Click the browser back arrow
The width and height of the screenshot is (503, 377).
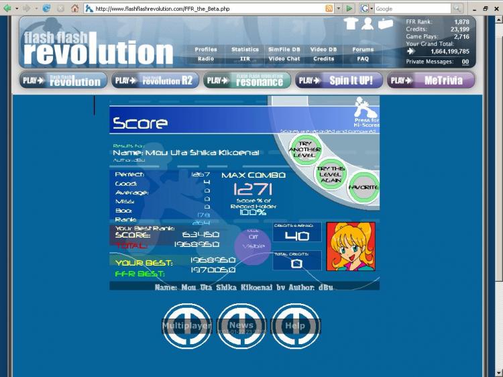(7, 8)
